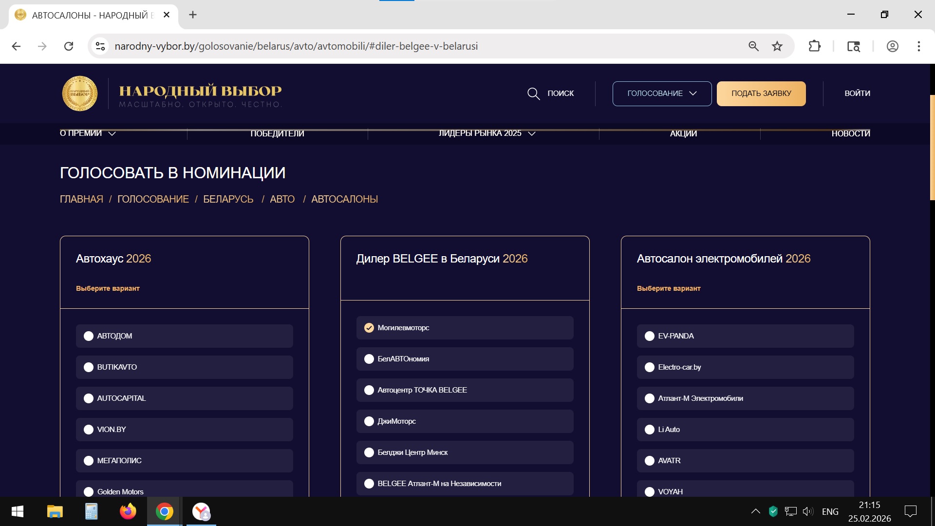Click the page vertical scrollbar thumb
Screen dimensions: 935x526
932,146
